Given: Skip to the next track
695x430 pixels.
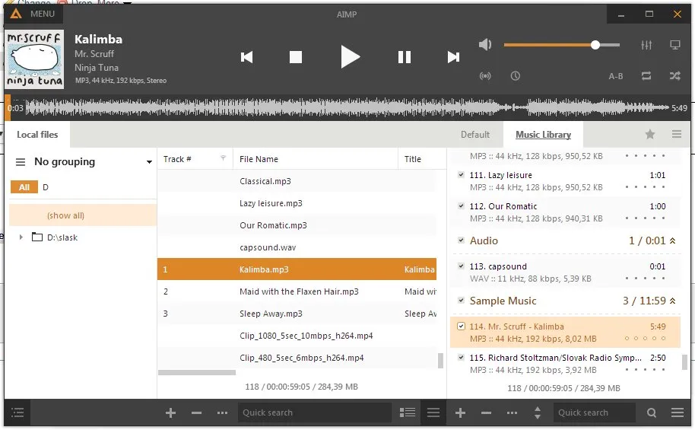Looking at the screenshot, I should click(x=453, y=57).
